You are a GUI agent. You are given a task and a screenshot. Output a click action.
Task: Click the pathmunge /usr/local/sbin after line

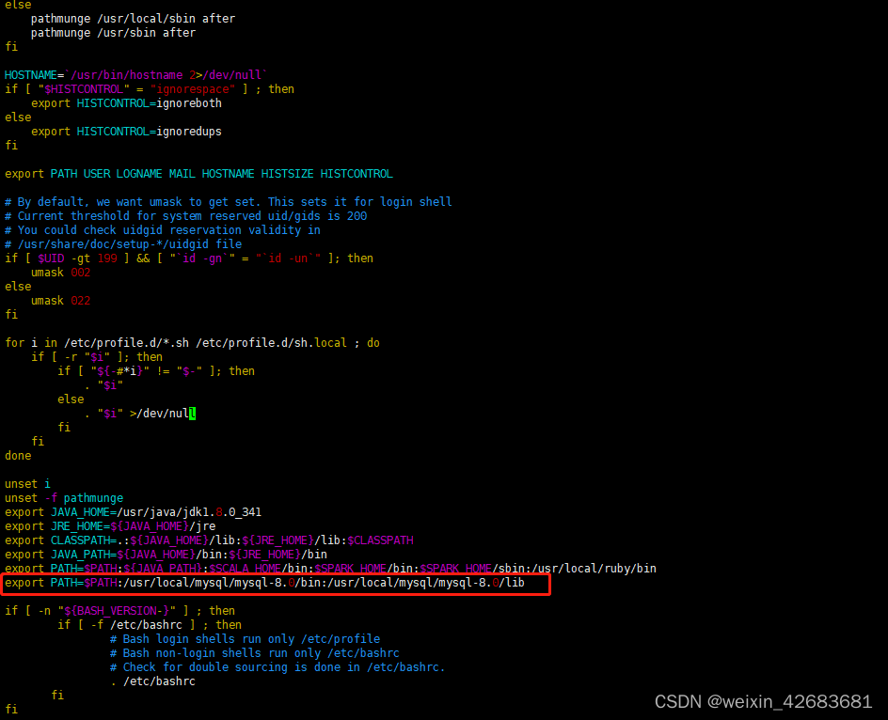[x=132, y=18]
